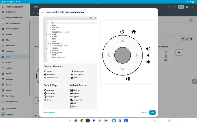The height and width of the screenshot is (123, 197).
Task: Open Lighting in sidebar
Action: (x=15, y=34)
